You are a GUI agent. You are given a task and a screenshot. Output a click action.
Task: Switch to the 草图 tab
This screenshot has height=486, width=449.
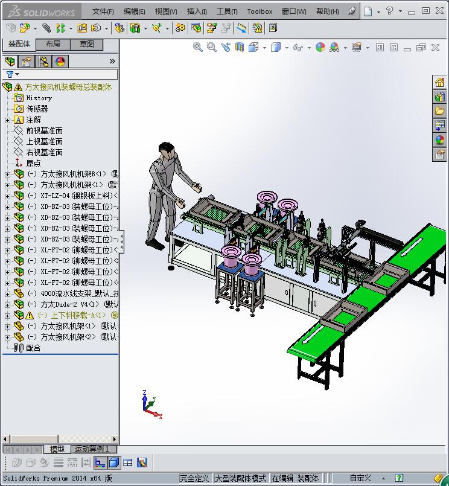click(87, 44)
